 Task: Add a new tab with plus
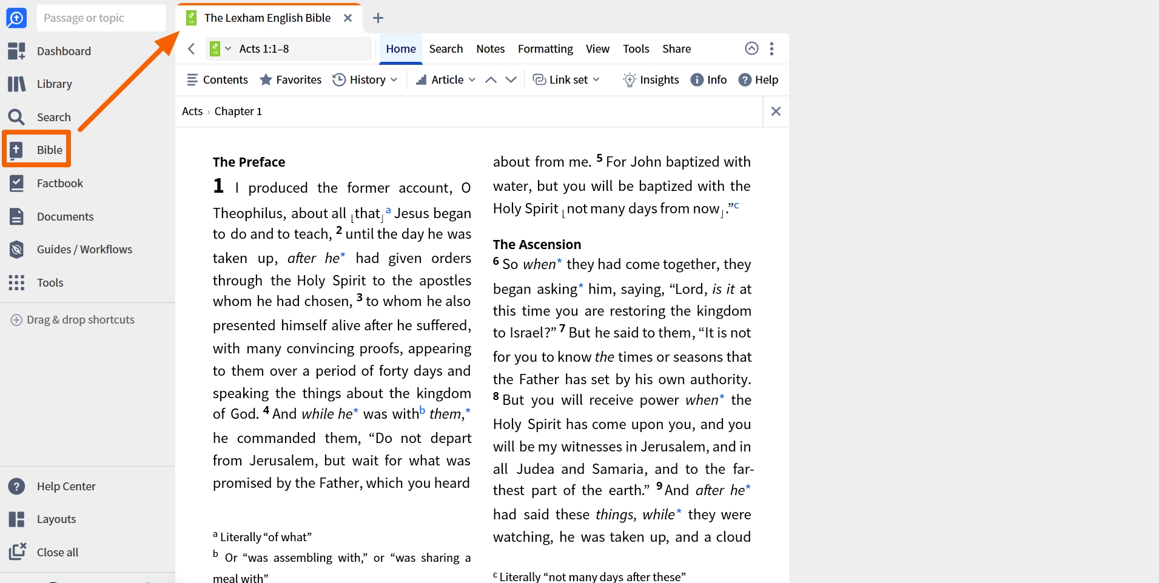pyautogui.click(x=378, y=18)
